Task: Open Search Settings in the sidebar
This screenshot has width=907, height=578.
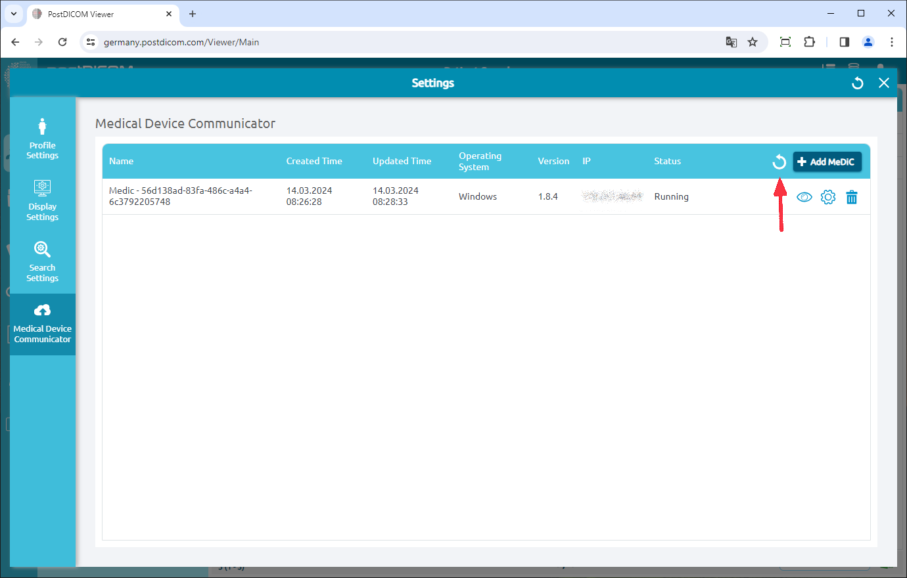Action: click(x=42, y=261)
